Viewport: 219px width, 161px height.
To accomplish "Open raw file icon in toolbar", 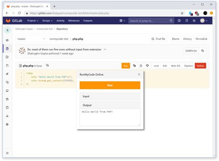I will pyautogui.click(x=141, y=66).
